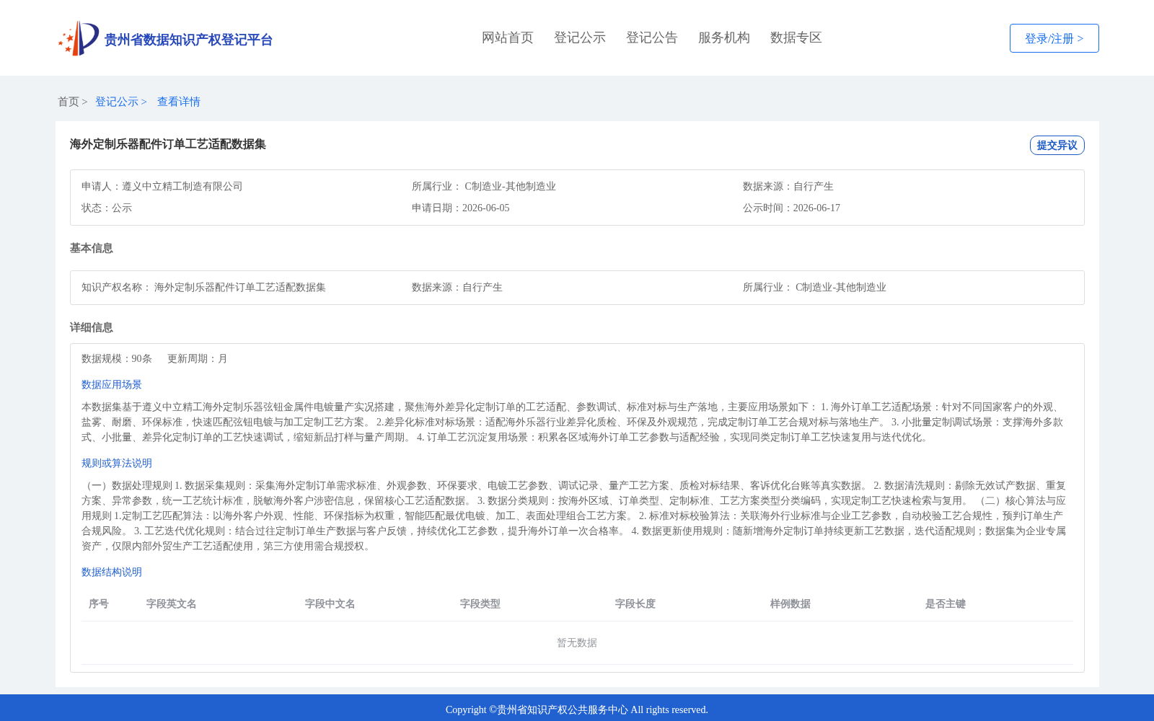
Task: Click the 首页 breadcrumb link
Action: 69,102
